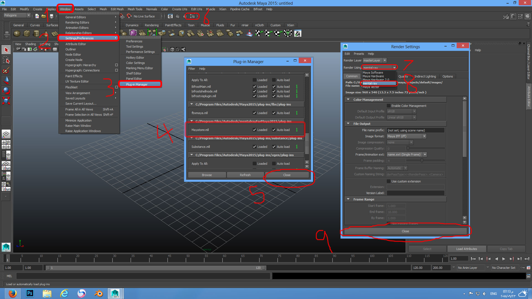The width and height of the screenshot is (532, 299).
Task: Enable Color Management checkbox
Action: [x=389, y=106]
